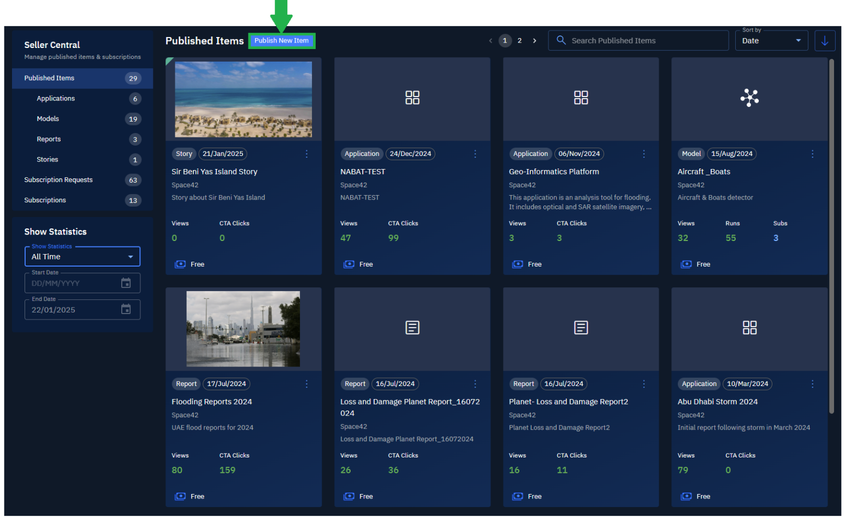The height and width of the screenshot is (518, 845).
Task: Open three-dot menu on Aircraft _Boats card
Action: 812,154
